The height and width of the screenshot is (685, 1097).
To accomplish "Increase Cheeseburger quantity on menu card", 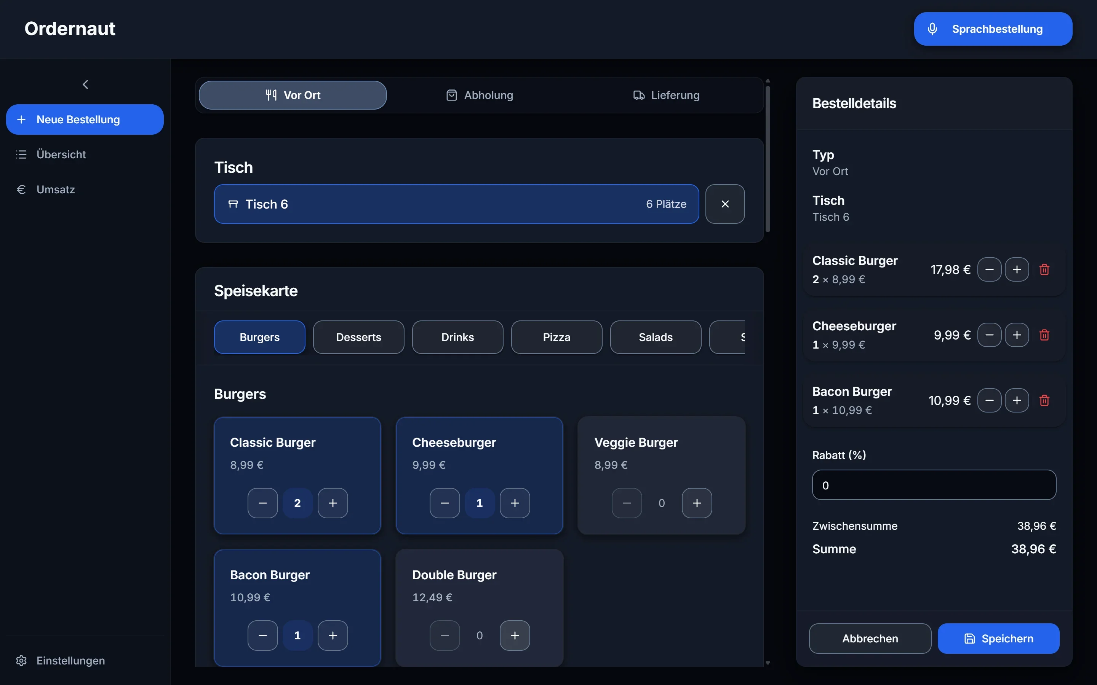I will tap(515, 503).
